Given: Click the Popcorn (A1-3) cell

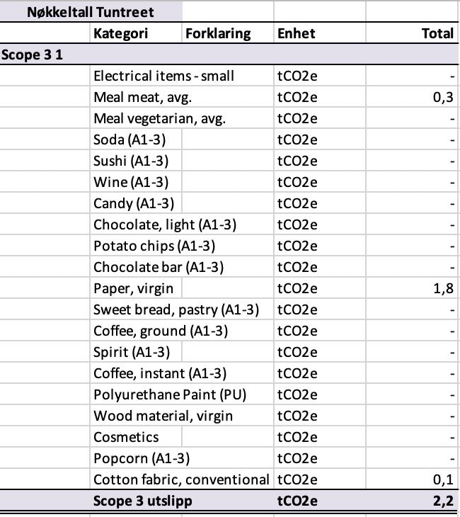Looking at the screenshot, I should coord(182,458).
